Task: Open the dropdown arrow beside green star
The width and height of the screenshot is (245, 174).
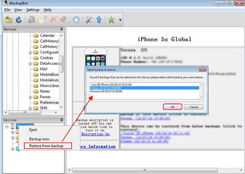Action: 120,20
